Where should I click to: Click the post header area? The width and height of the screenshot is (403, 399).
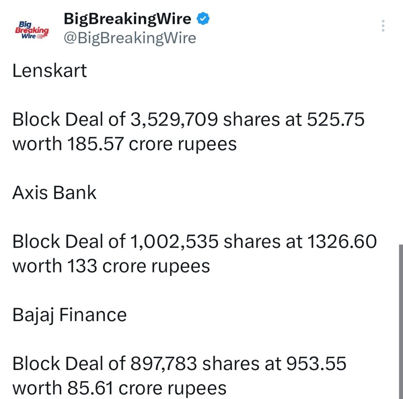tap(157, 28)
